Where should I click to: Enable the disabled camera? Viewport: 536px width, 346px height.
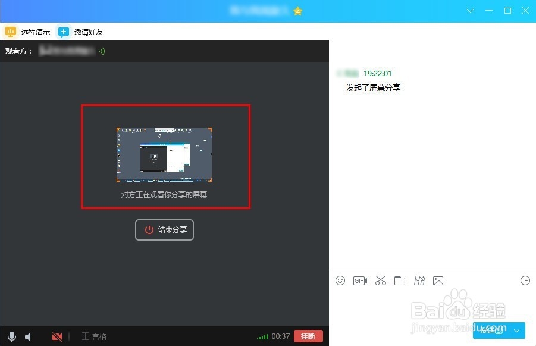(57, 336)
